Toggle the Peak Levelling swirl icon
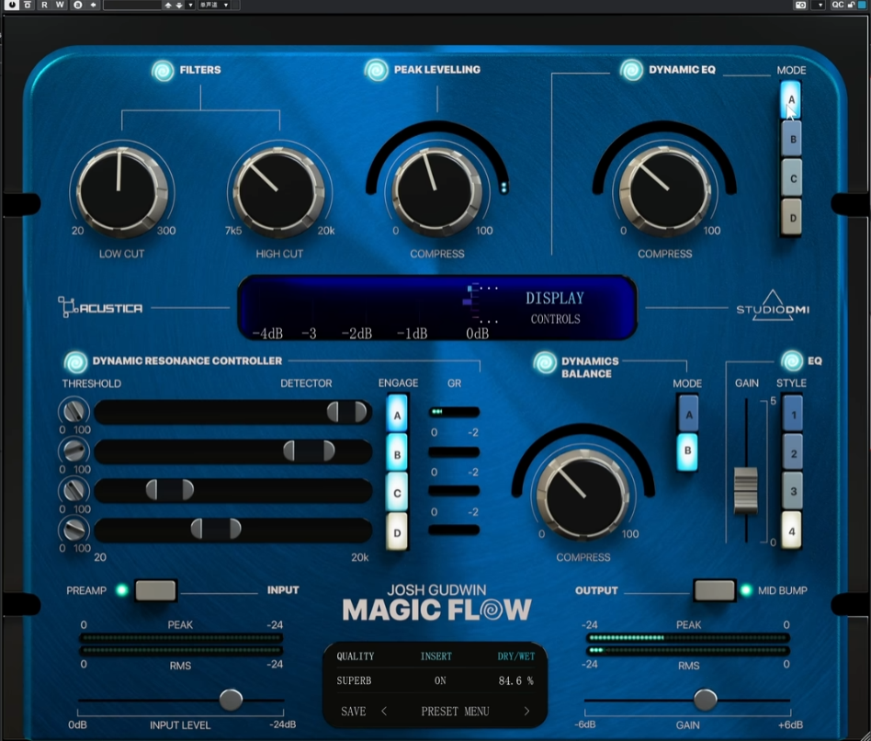Screen dimensions: 871x741 [376, 70]
